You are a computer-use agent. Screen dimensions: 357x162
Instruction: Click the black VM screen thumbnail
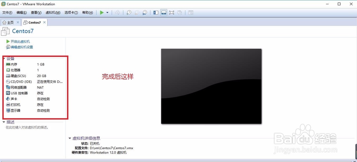pos(211,86)
